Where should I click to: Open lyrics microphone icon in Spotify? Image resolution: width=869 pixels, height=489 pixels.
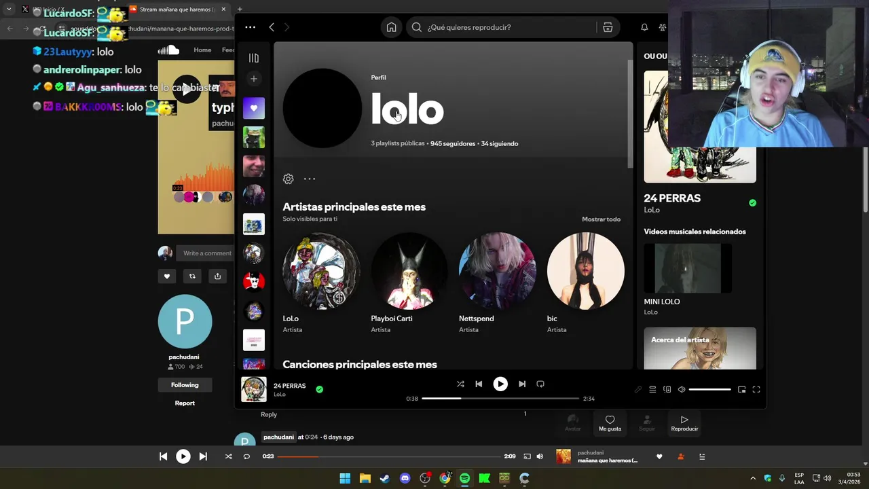tap(638, 389)
